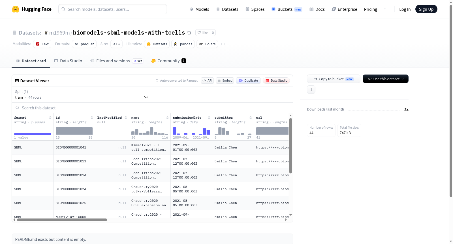Image resolution: width=453 pixels, height=244 pixels.
Task: Click the name lengths histogram chart
Action: (150, 131)
